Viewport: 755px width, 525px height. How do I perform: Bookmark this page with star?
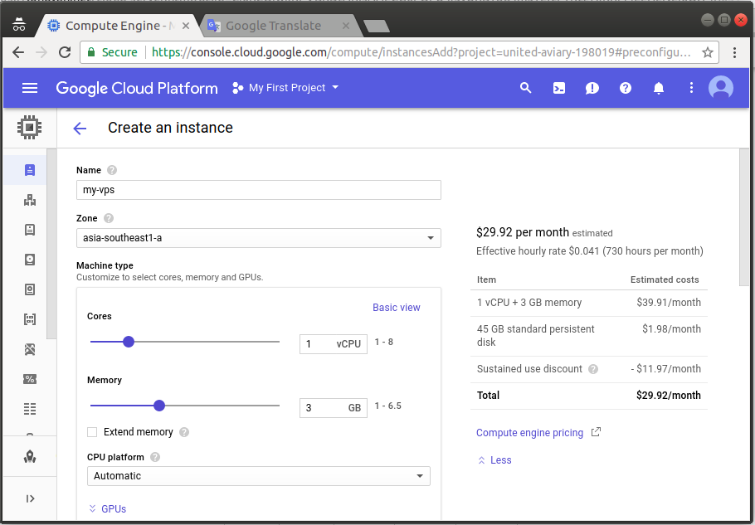point(708,52)
